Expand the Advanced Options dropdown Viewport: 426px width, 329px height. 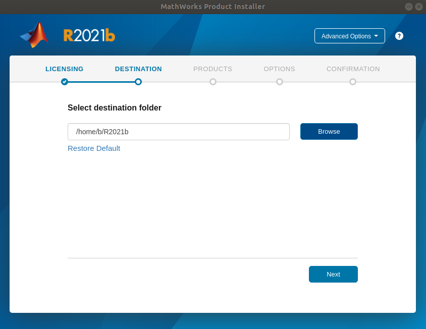coord(349,36)
